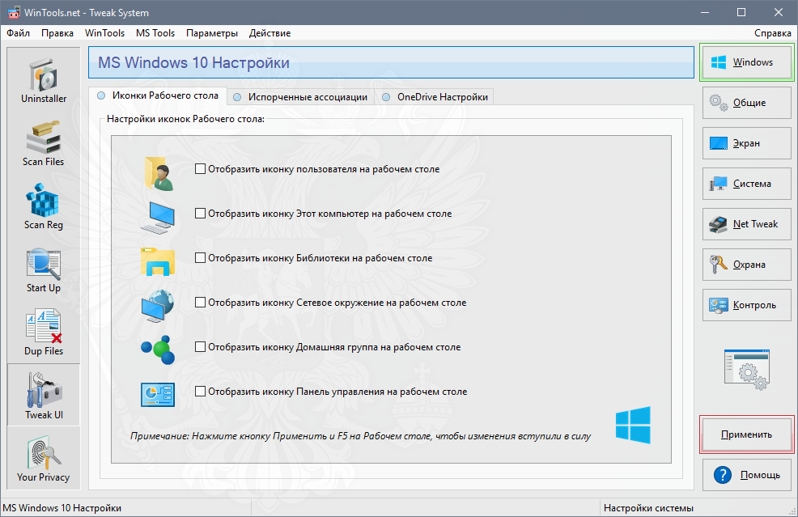
Task: Launch the Scan Files tool
Action: [44, 143]
